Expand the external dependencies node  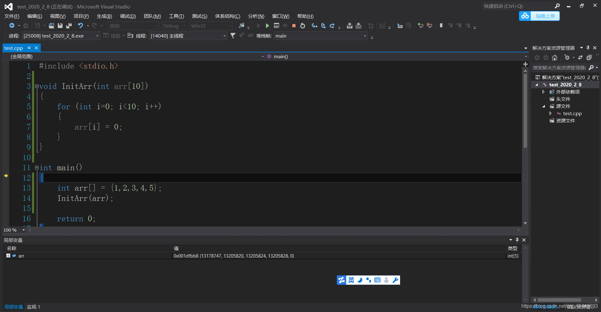pyautogui.click(x=543, y=92)
